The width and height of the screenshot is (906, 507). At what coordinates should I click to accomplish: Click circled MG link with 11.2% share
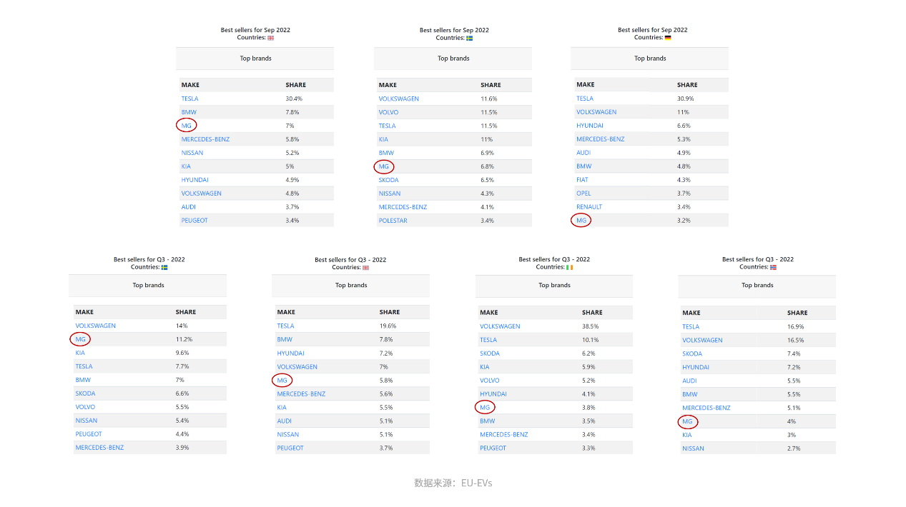click(x=80, y=339)
